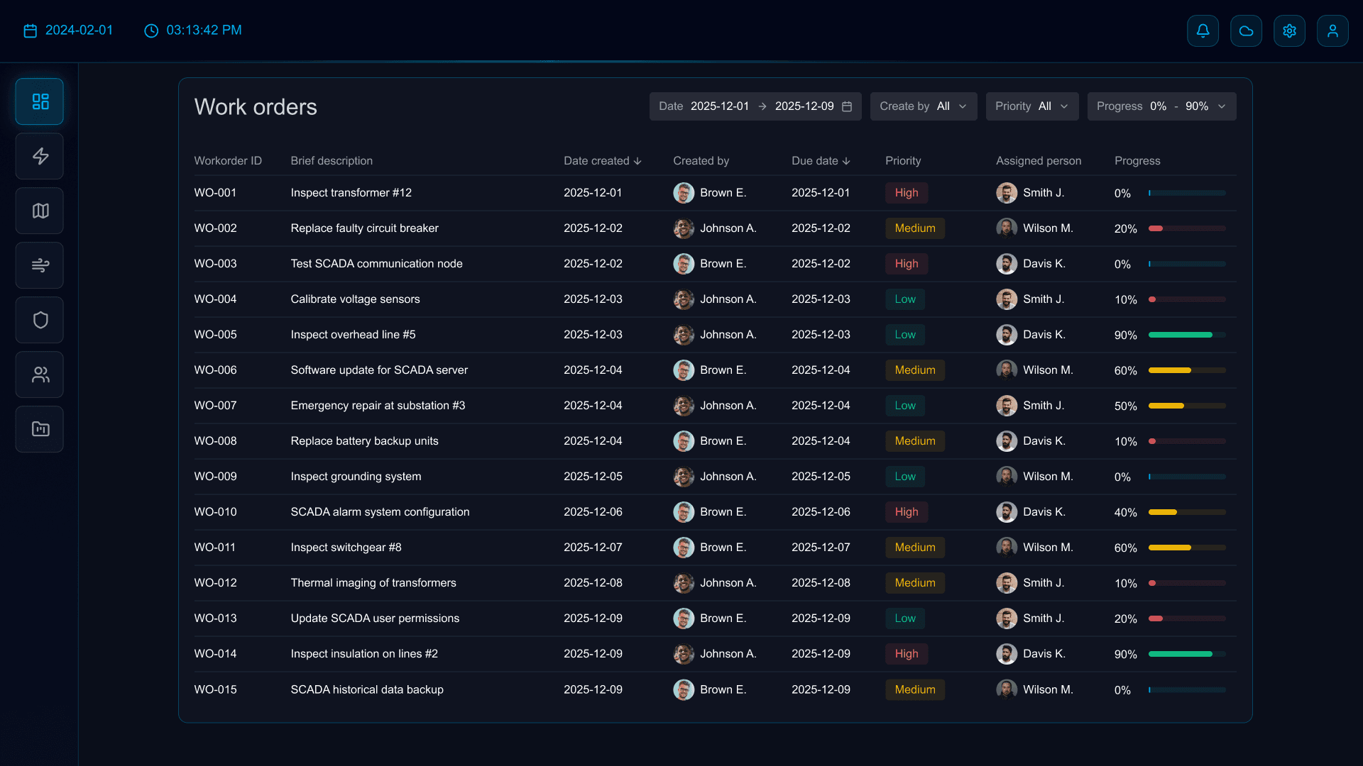The image size is (1363, 766).
Task: Open the user profile icon
Action: (1332, 30)
